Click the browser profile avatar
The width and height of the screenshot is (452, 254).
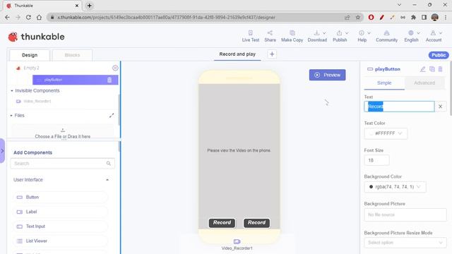click(435, 17)
